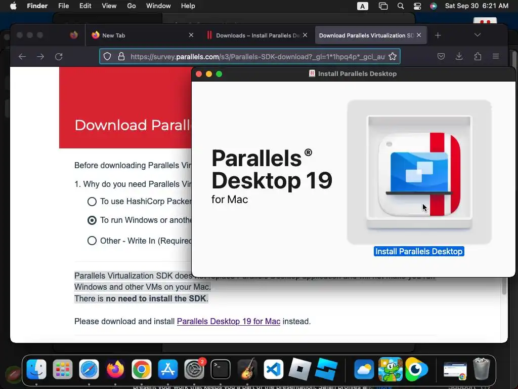The image size is (518, 389).
Task: Open the Help menu
Action: [x=188, y=6]
